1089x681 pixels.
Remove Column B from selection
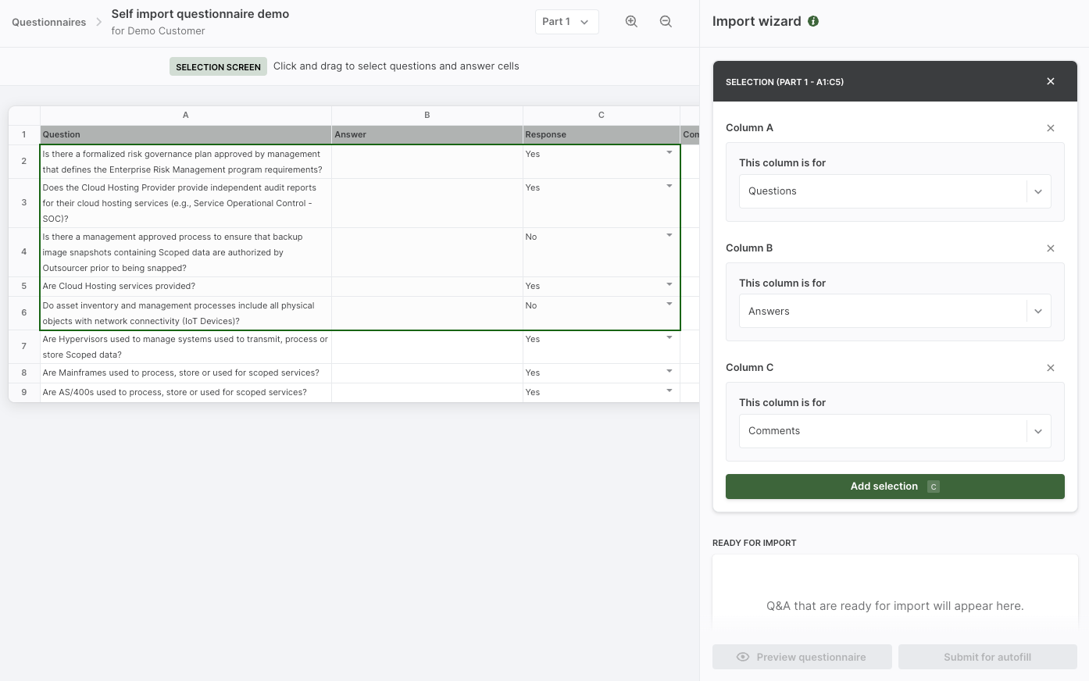point(1051,248)
